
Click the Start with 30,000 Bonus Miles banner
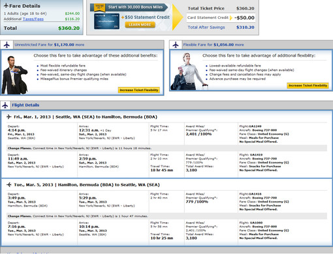coord(129,7)
